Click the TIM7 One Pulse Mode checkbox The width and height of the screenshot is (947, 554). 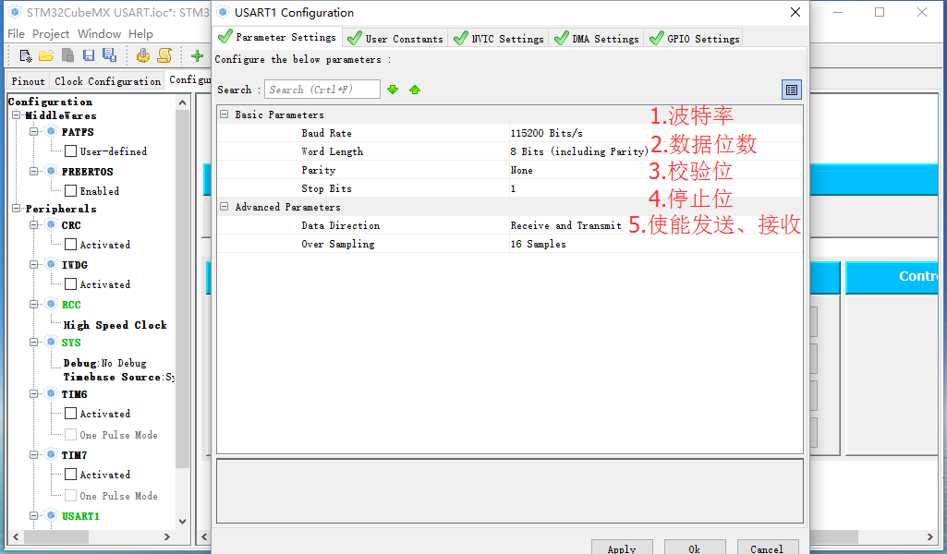click(x=70, y=496)
